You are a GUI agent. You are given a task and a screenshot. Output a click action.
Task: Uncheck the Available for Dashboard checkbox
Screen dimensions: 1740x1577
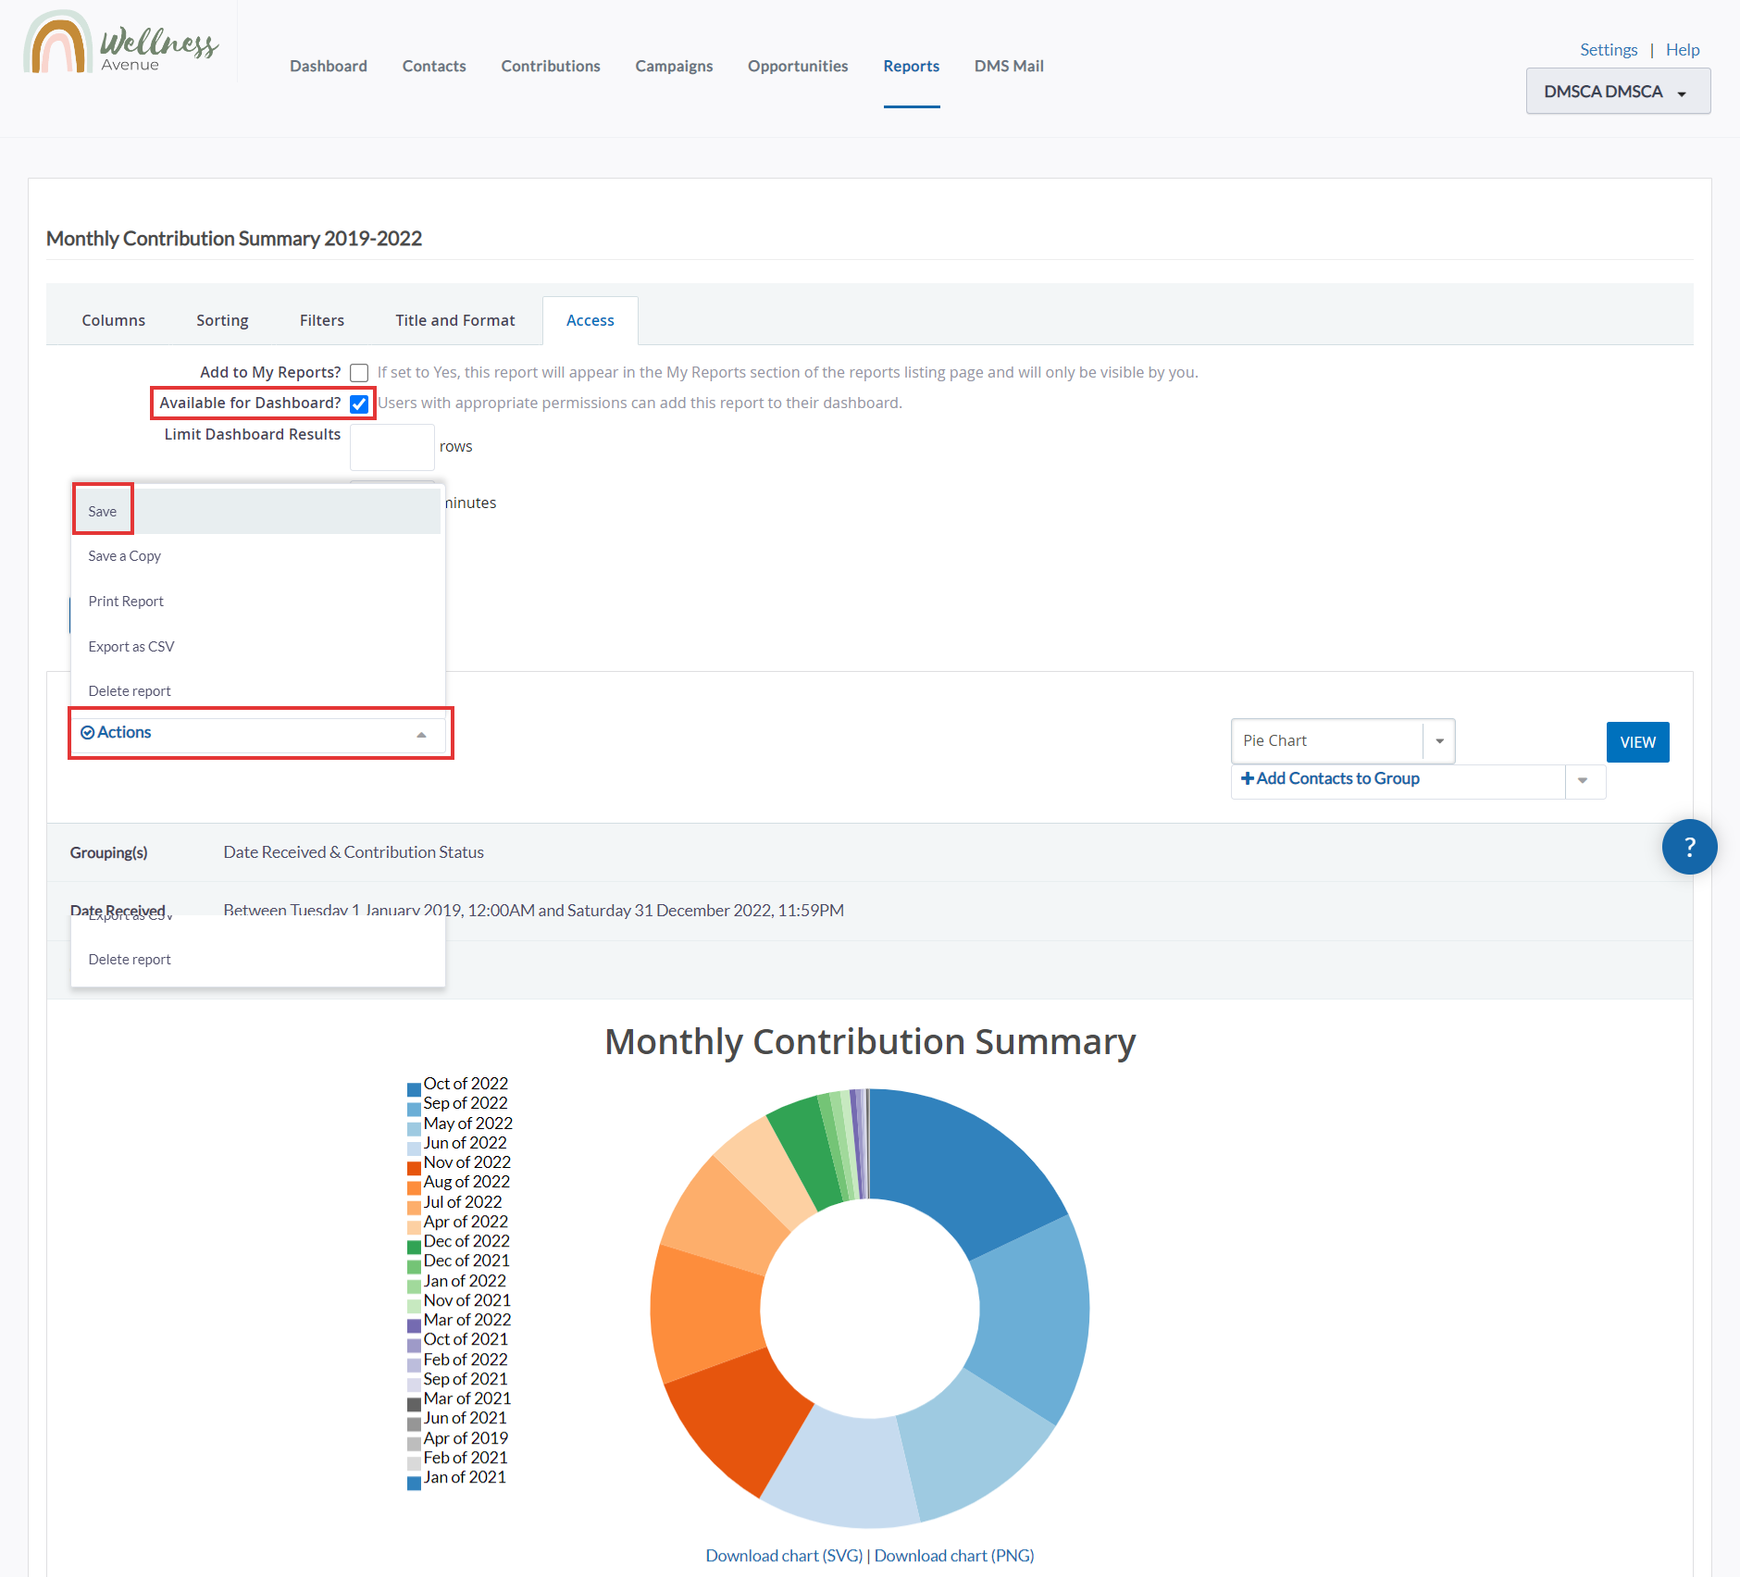pos(359,404)
